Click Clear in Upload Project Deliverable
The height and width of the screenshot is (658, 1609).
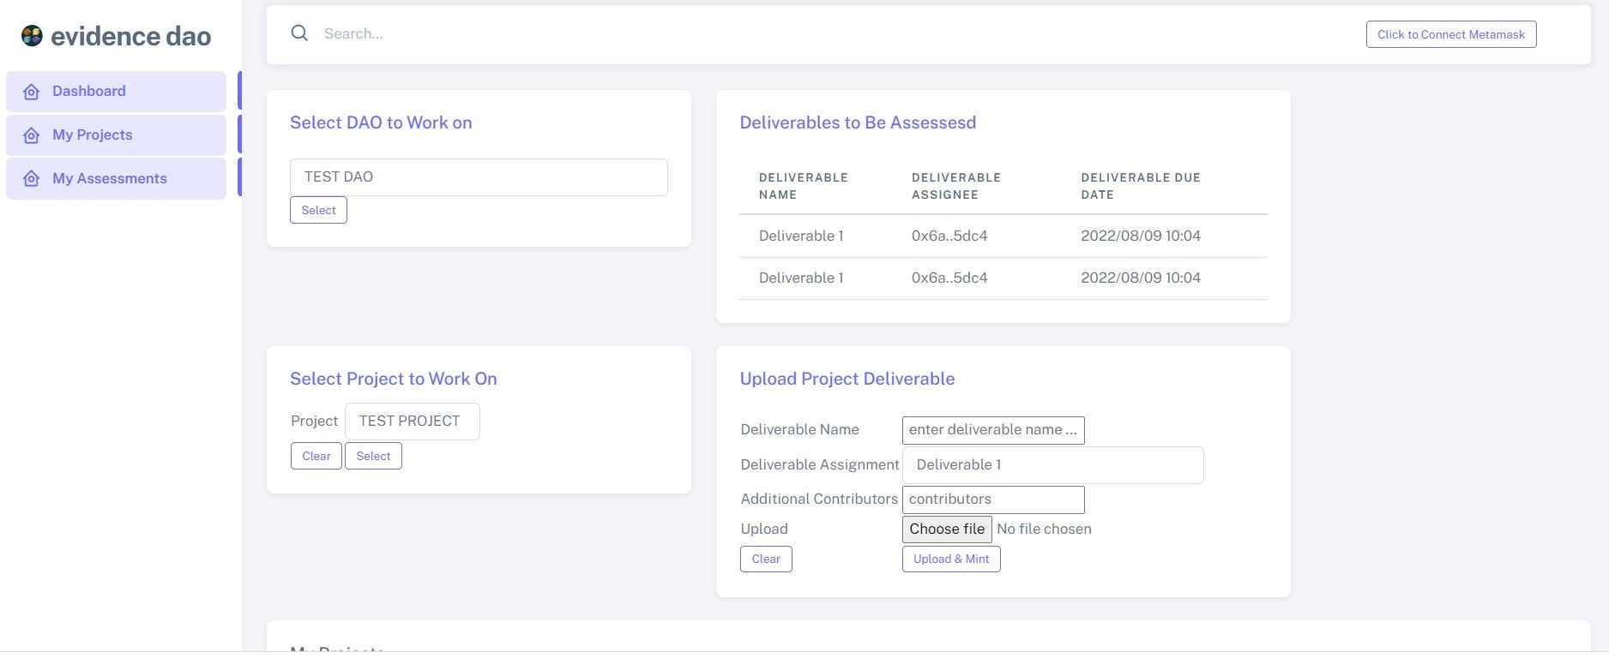point(766,559)
